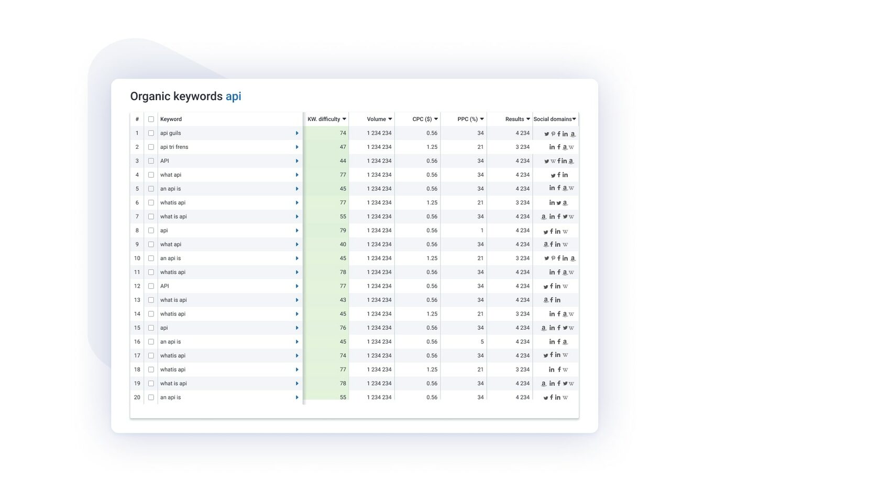Viewport: 880px width, 478px height.
Task: Check the checkbox next to api guils
Action: point(151,133)
